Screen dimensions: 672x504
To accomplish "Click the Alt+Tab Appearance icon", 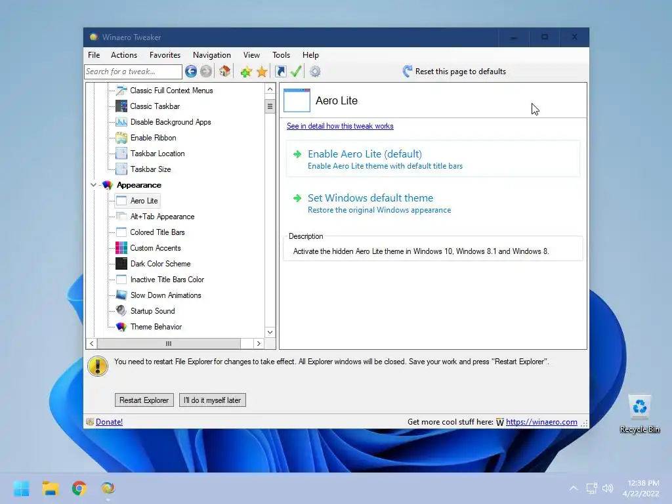I will 121,217.
